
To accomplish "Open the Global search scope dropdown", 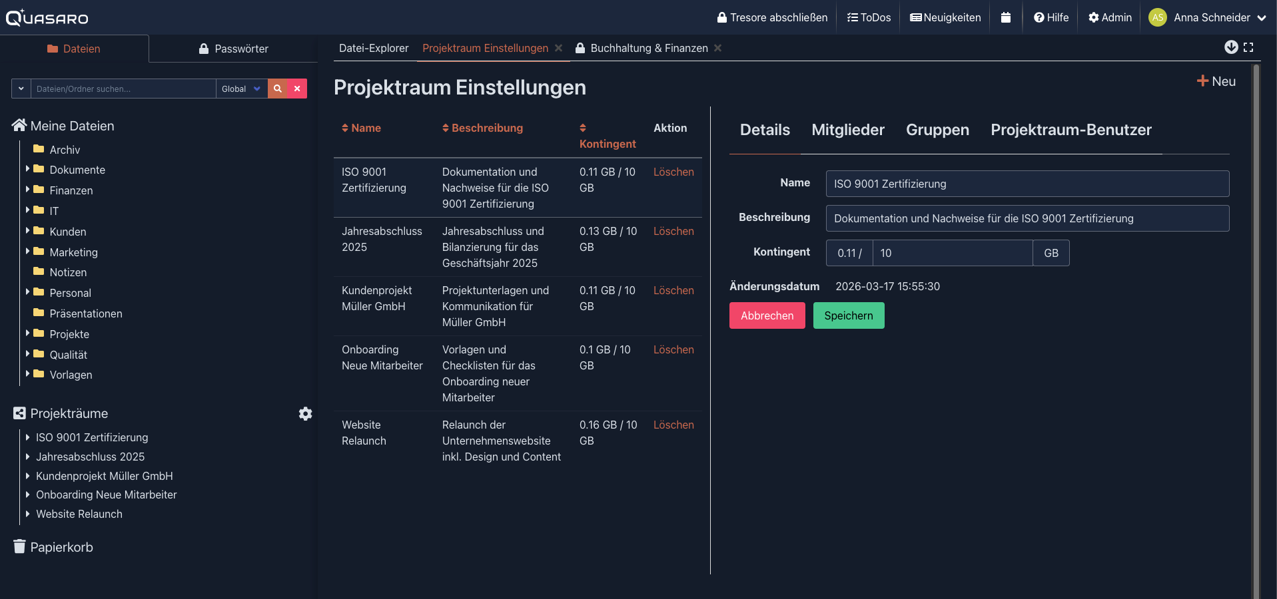I will click(242, 89).
